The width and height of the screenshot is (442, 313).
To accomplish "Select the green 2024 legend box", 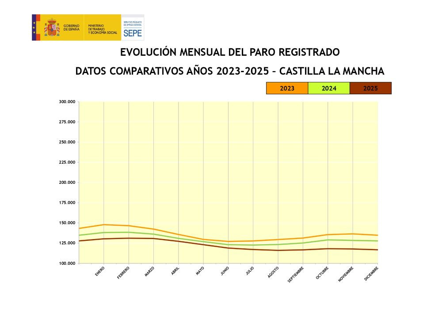I will pos(328,88).
